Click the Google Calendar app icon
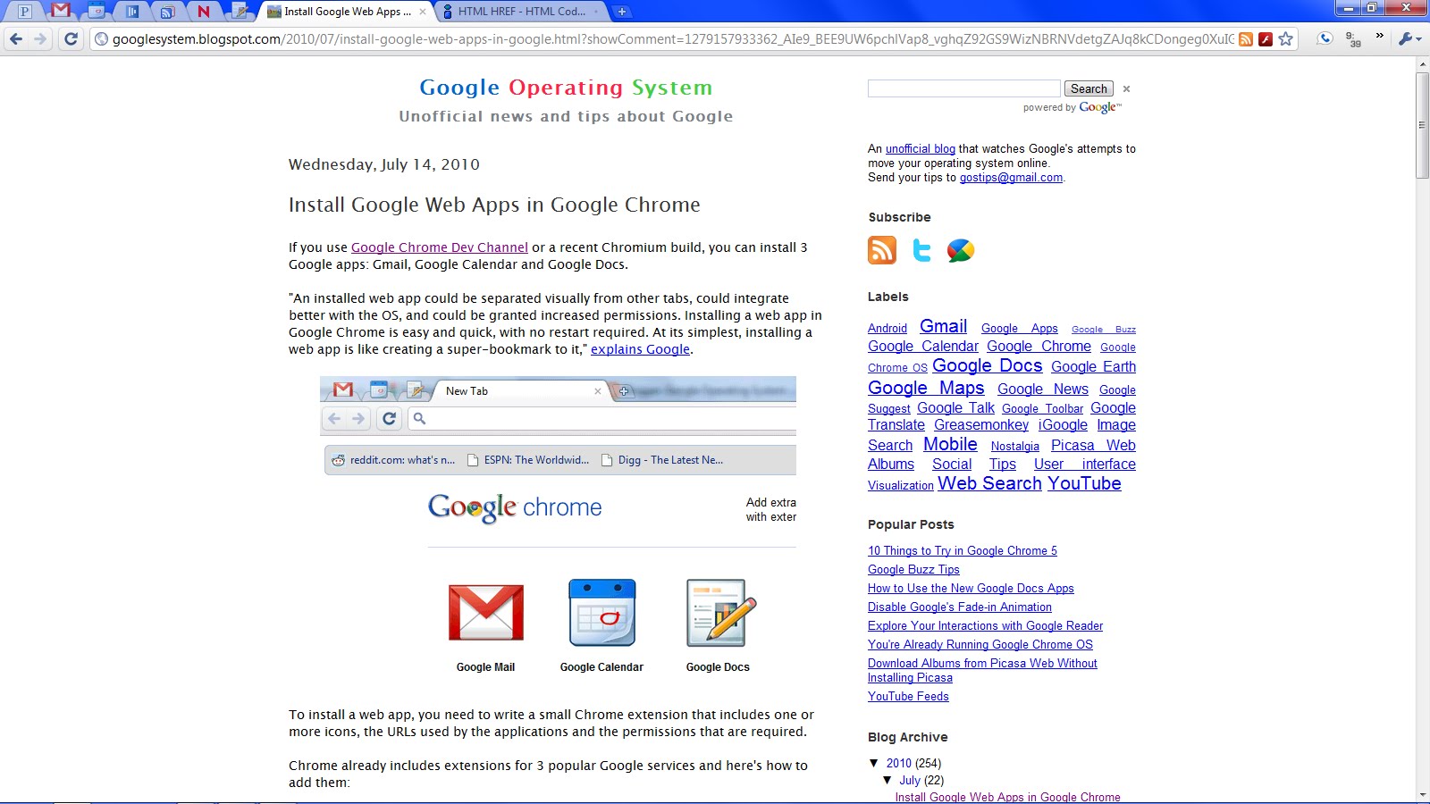 point(602,613)
